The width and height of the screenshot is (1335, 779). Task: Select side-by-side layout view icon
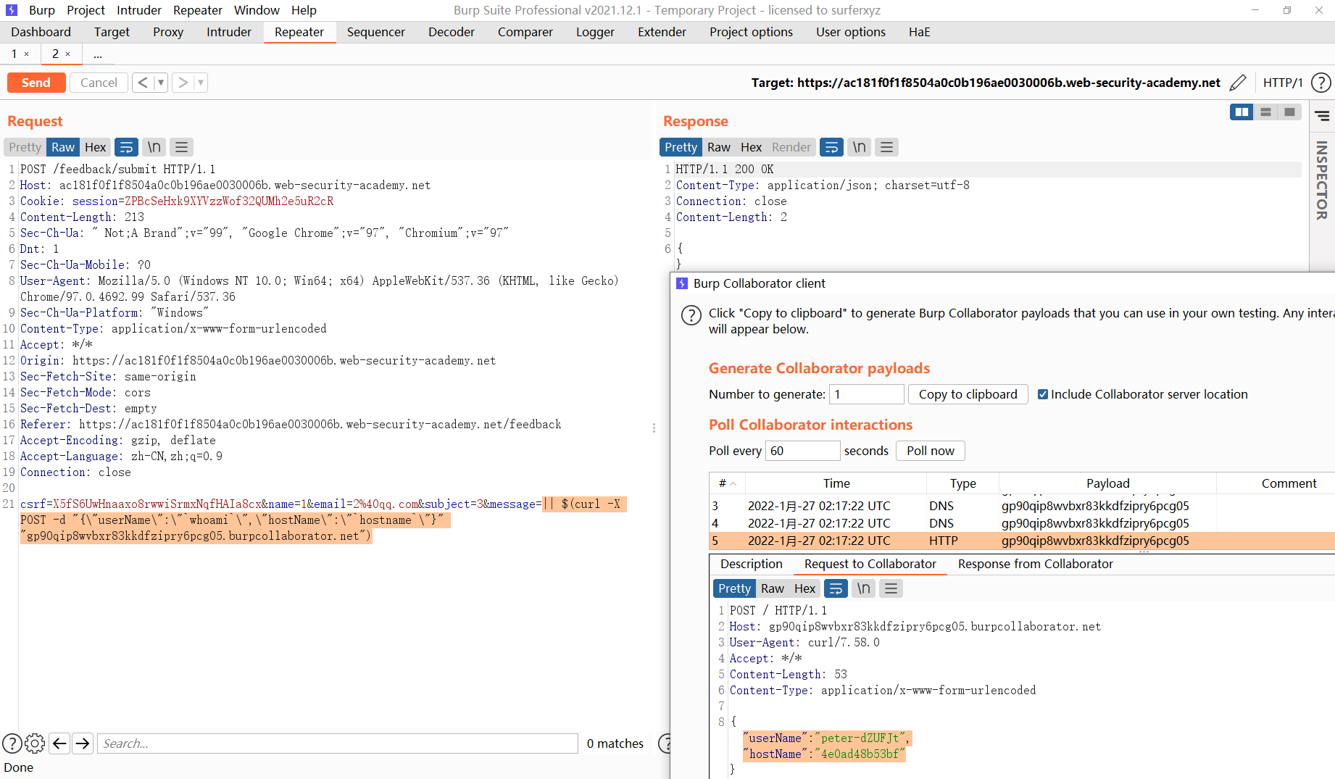(x=1242, y=112)
